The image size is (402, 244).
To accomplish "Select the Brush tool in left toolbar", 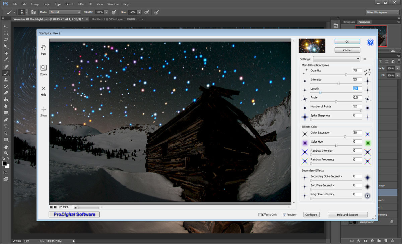I will tap(6, 73).
